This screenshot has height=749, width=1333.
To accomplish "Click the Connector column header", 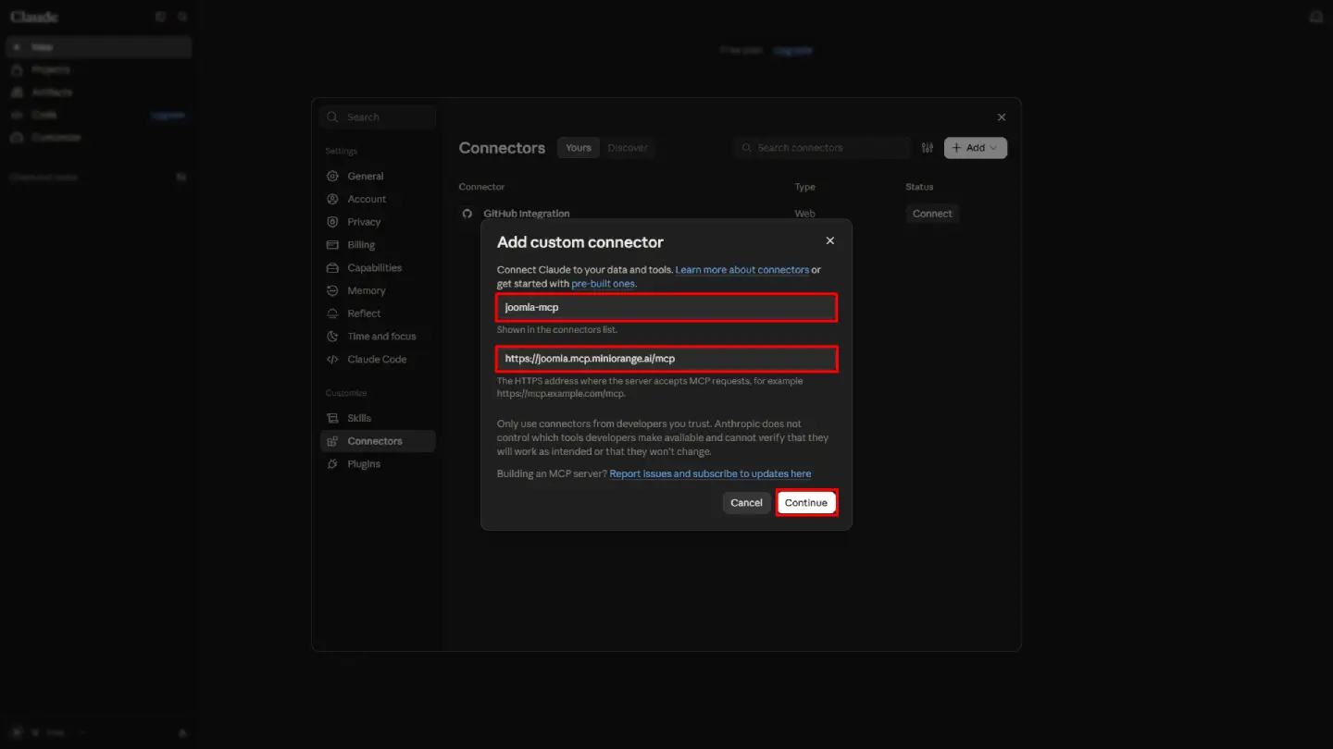I will click(481, 187).
